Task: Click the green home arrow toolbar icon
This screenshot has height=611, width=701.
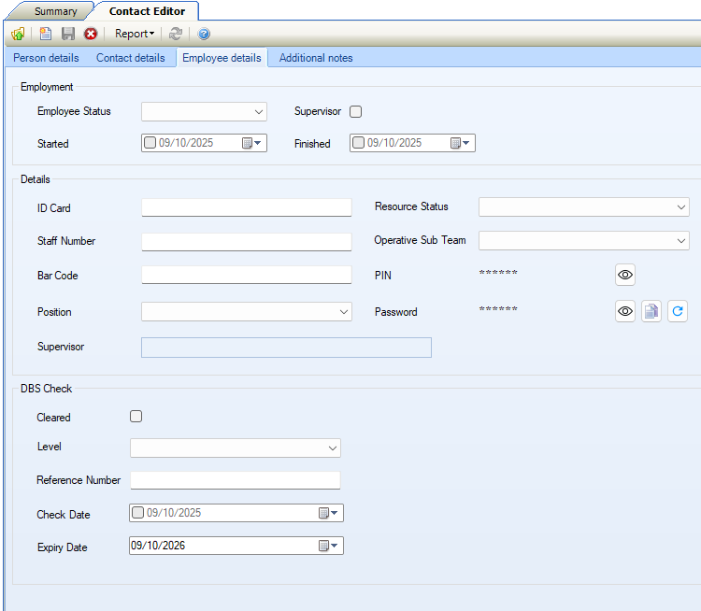Action: click(x=18, y=34)
